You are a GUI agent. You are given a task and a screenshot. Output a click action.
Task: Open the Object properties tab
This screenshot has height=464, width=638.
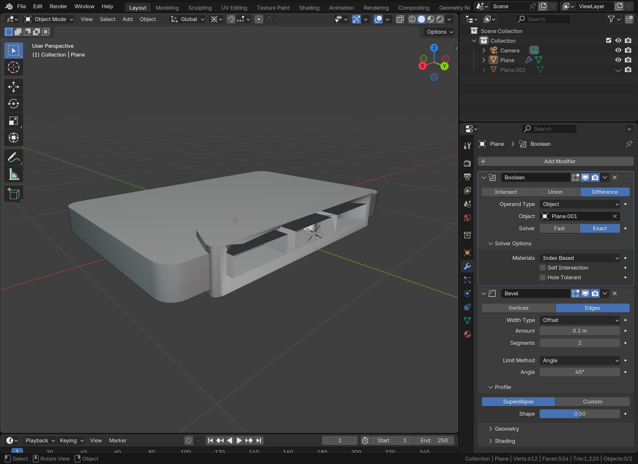467,253
